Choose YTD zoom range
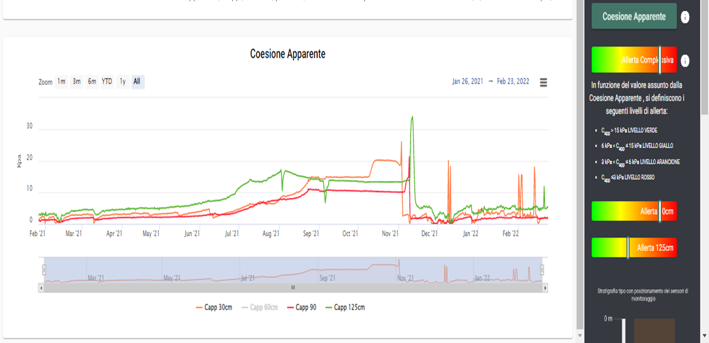Viewport: 709px width, 343px height. (107, 82)
